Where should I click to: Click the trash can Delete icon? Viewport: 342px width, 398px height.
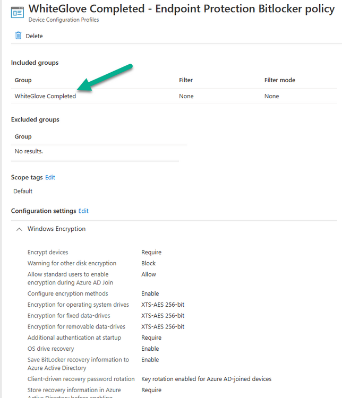click(18, 36)
